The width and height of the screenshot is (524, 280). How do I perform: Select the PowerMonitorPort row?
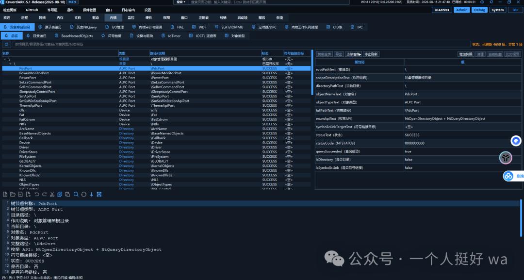(156, 73)
